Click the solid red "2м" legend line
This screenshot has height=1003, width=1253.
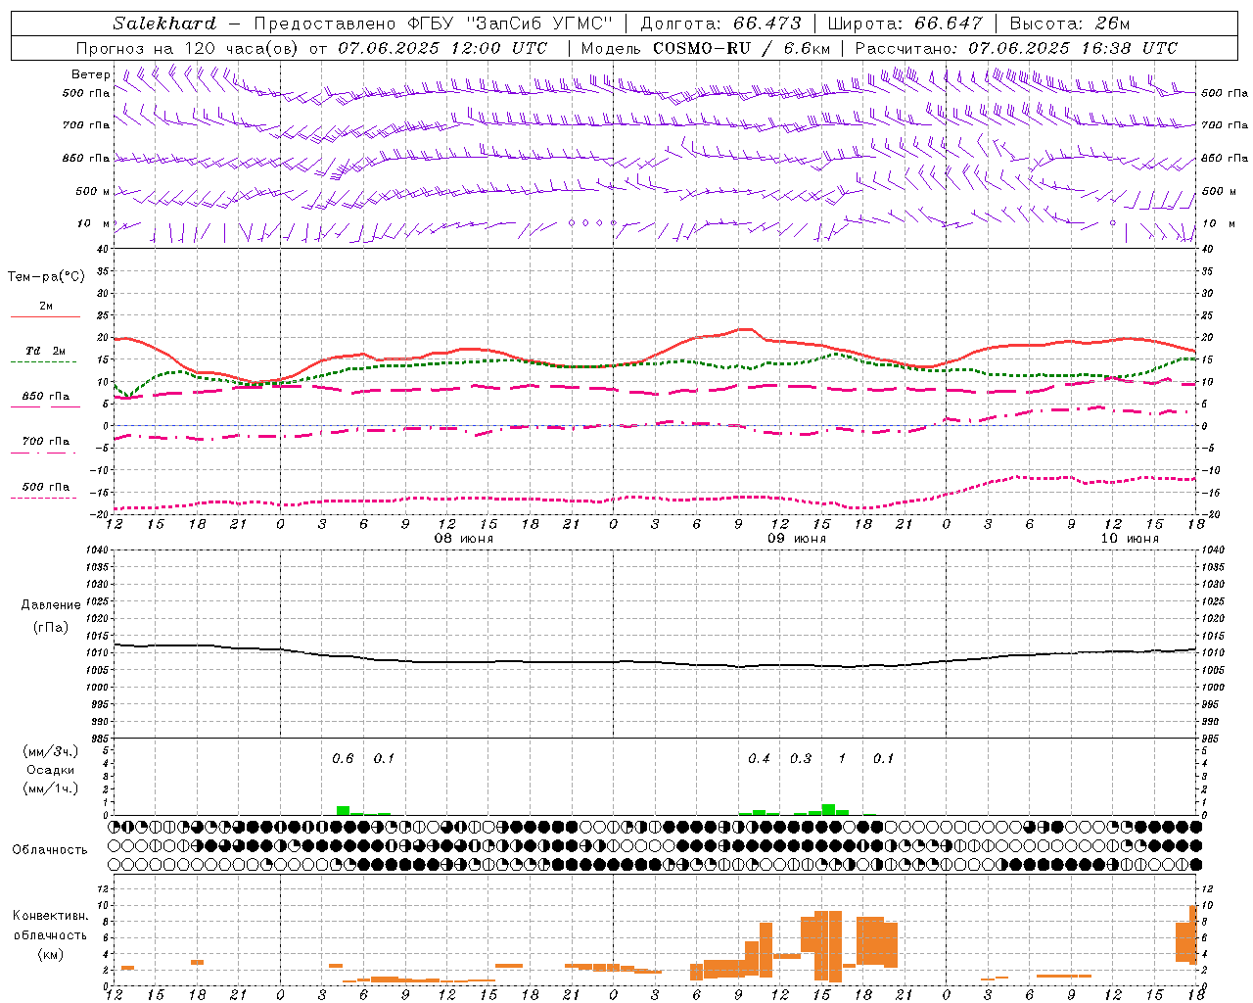[x=45, y=317]
